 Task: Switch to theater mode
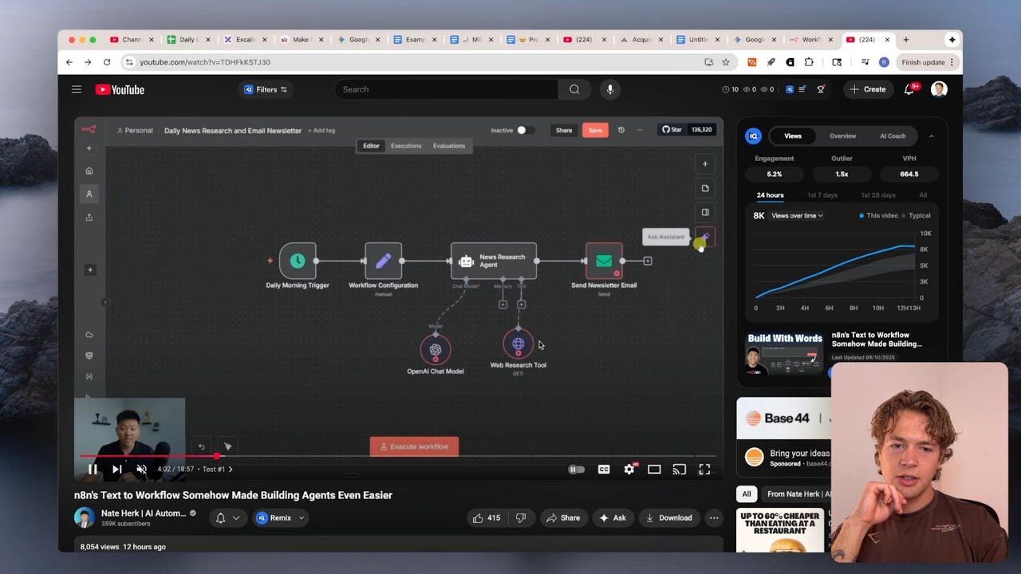(654, 470)
